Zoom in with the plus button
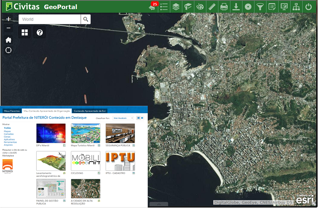The image size is (318, 208). [8, 19]
